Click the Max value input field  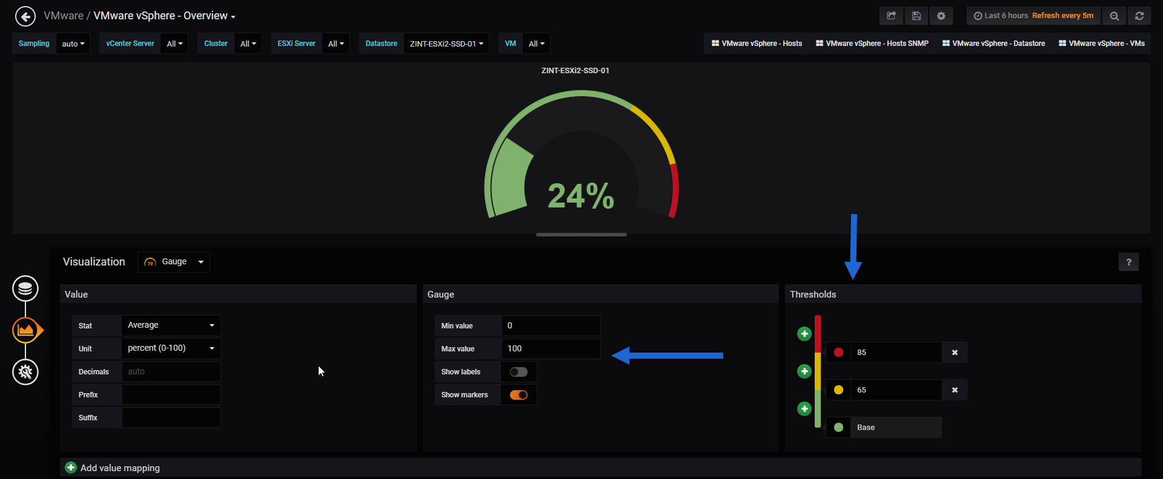tap(551, 348)
